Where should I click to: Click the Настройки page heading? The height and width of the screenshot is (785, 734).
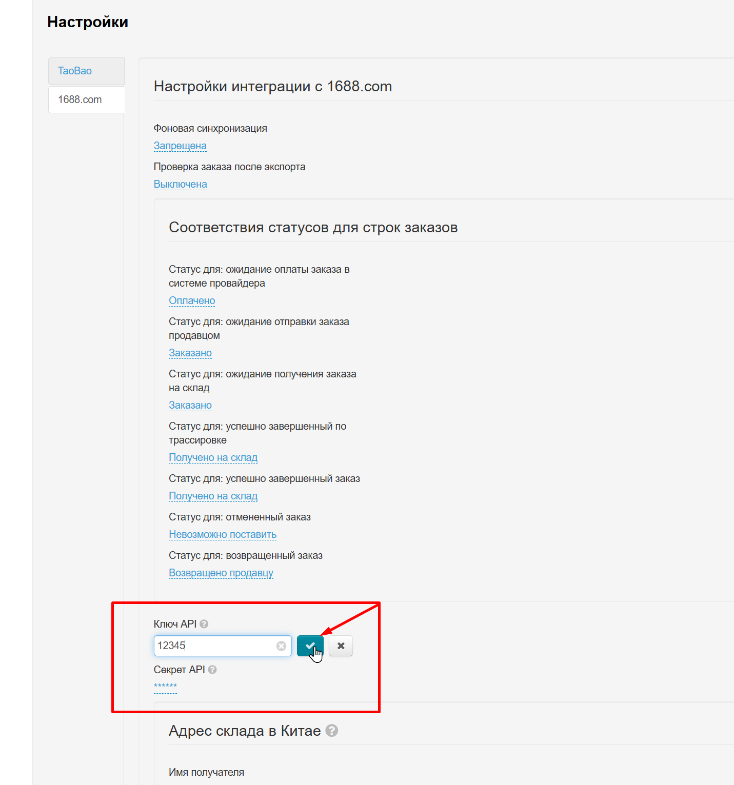88,22
